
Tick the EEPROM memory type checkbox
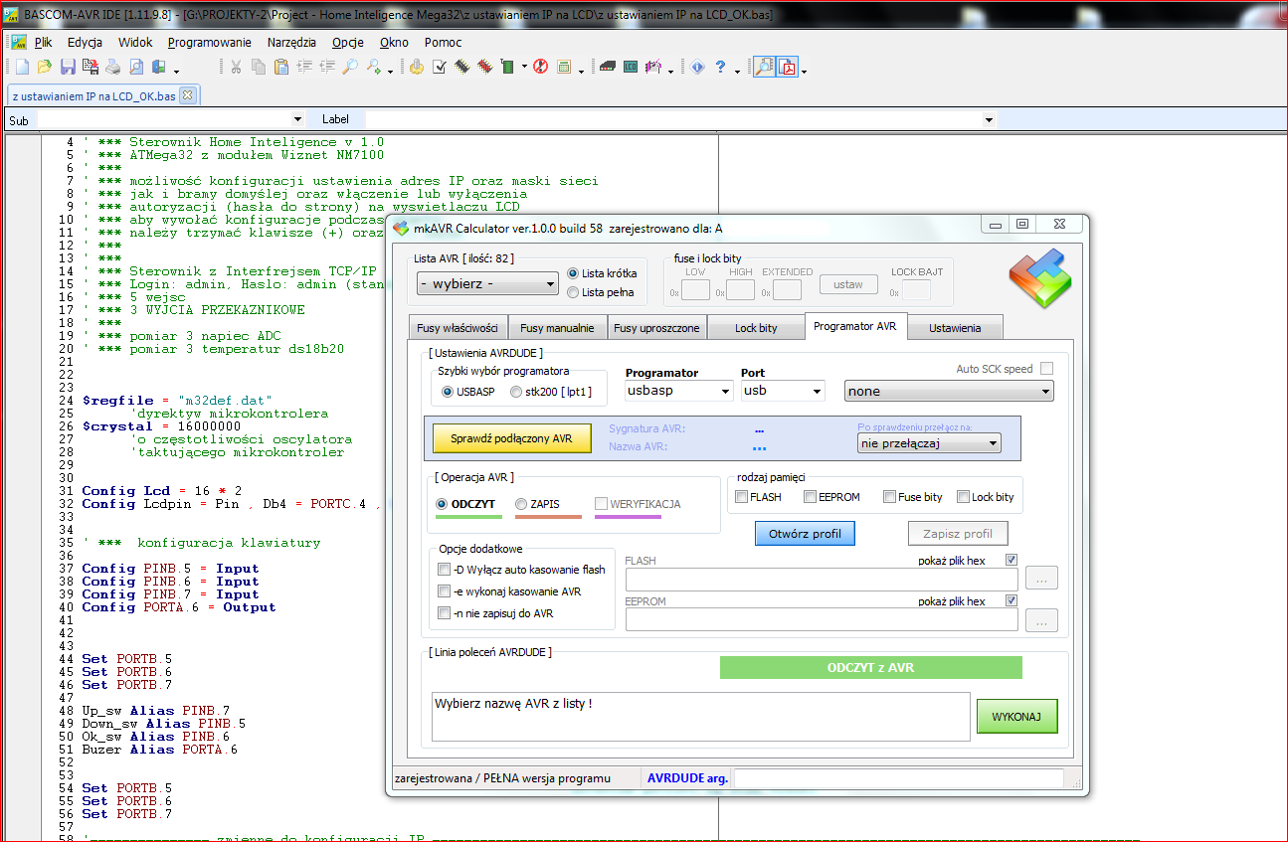(811, 497)
